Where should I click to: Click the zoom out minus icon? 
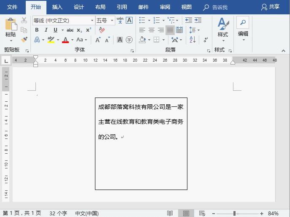pos(214,214)
